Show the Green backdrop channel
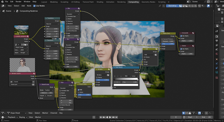The image size is (224, 122). tap(193, 6)
